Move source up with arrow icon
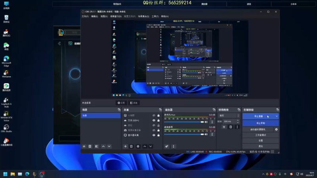This screenshot has width=317, height=178. click(x=145, y=146)
